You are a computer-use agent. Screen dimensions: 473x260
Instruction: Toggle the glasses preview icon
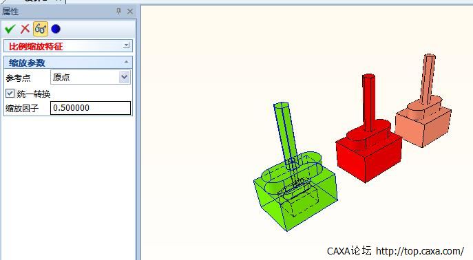point(41,29)
